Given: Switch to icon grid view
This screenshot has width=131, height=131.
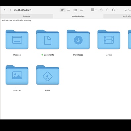Looking at the screenshot, I should tap(63, 10).
